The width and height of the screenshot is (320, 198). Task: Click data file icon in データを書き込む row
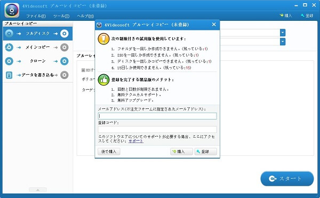pyautogui.click(x=9, y=75)
